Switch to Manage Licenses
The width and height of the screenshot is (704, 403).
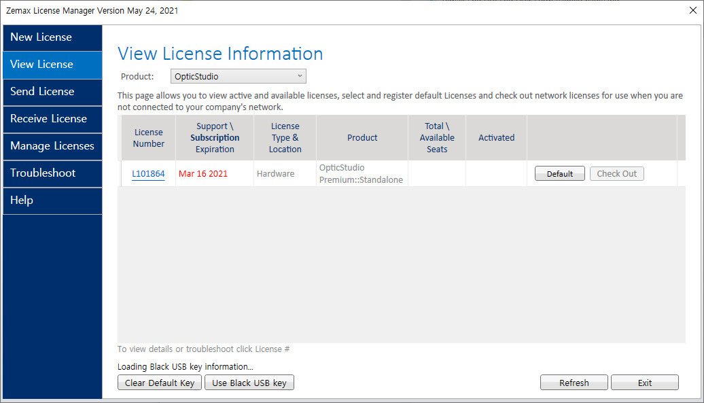[52, 146]
